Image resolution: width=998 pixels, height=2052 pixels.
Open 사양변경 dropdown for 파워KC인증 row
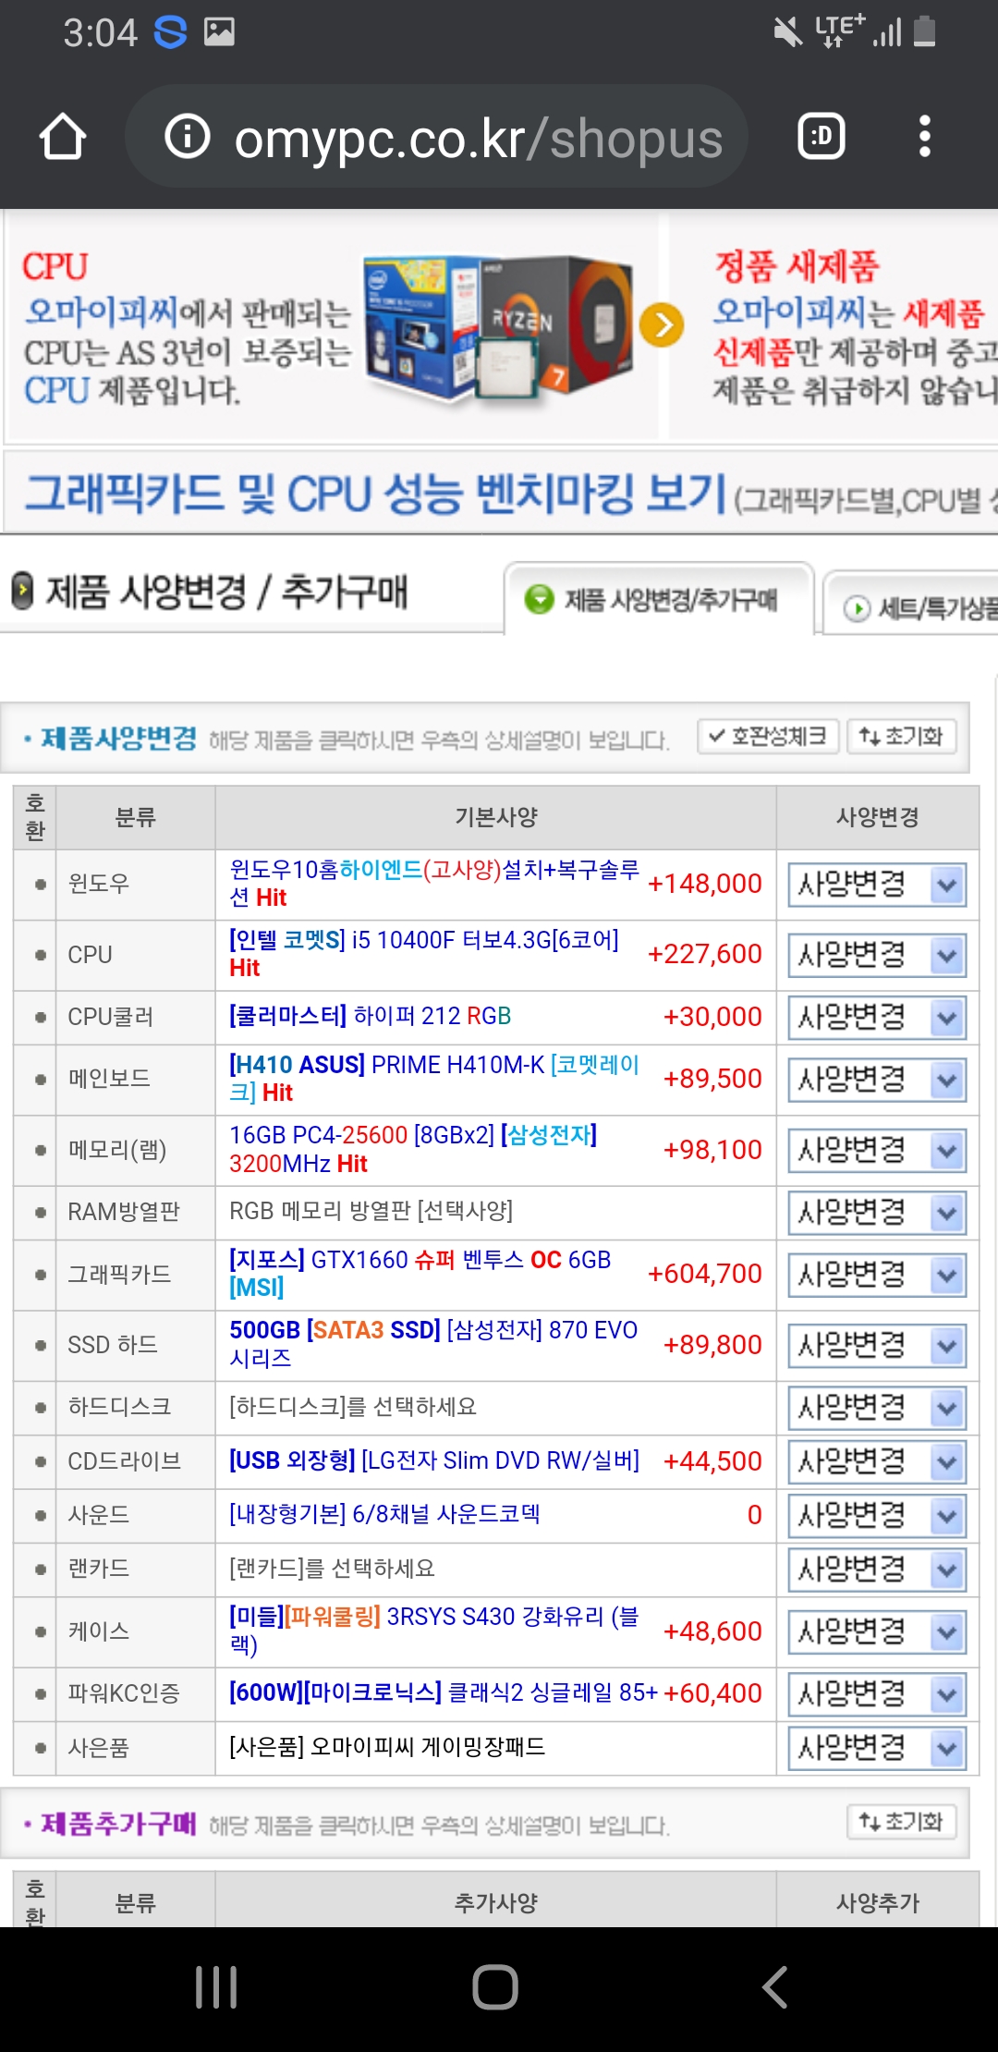point(877,1695)
